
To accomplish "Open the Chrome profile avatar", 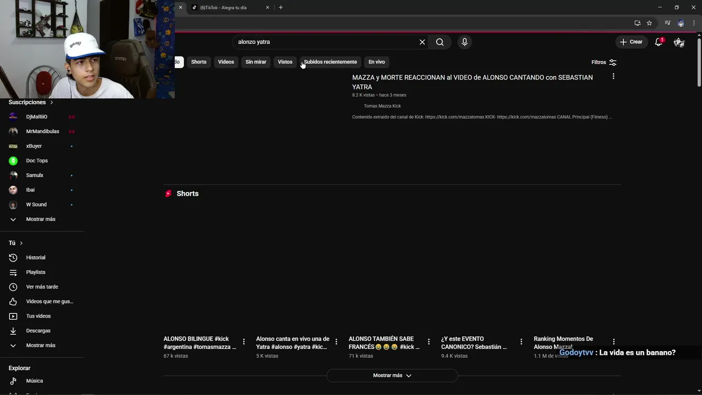I will pos(681,23).
